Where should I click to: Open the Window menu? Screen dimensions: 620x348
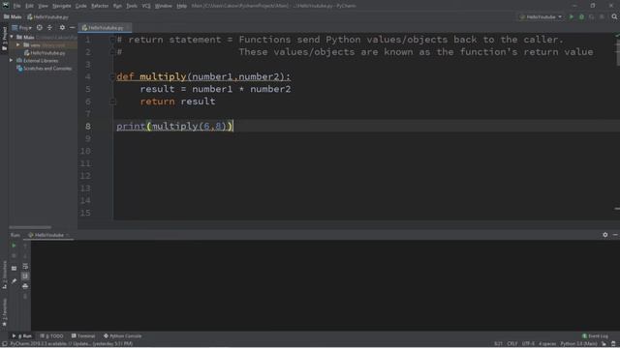tap(164, 6)
